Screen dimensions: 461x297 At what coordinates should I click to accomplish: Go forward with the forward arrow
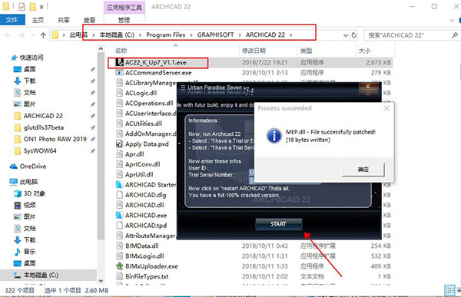(x=22, y=35)
